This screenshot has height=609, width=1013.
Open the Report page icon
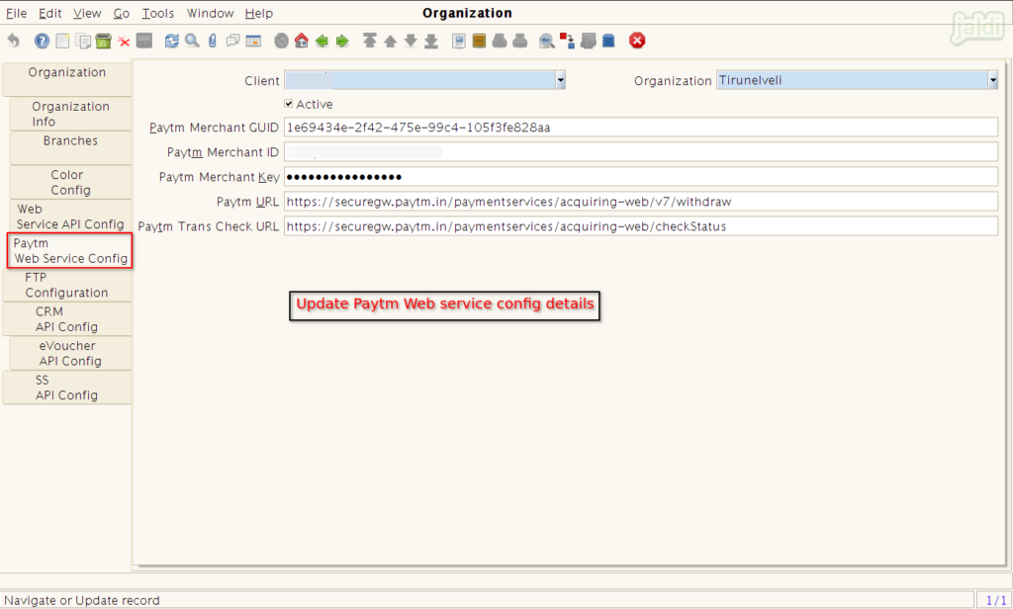[x=459, y=41]
